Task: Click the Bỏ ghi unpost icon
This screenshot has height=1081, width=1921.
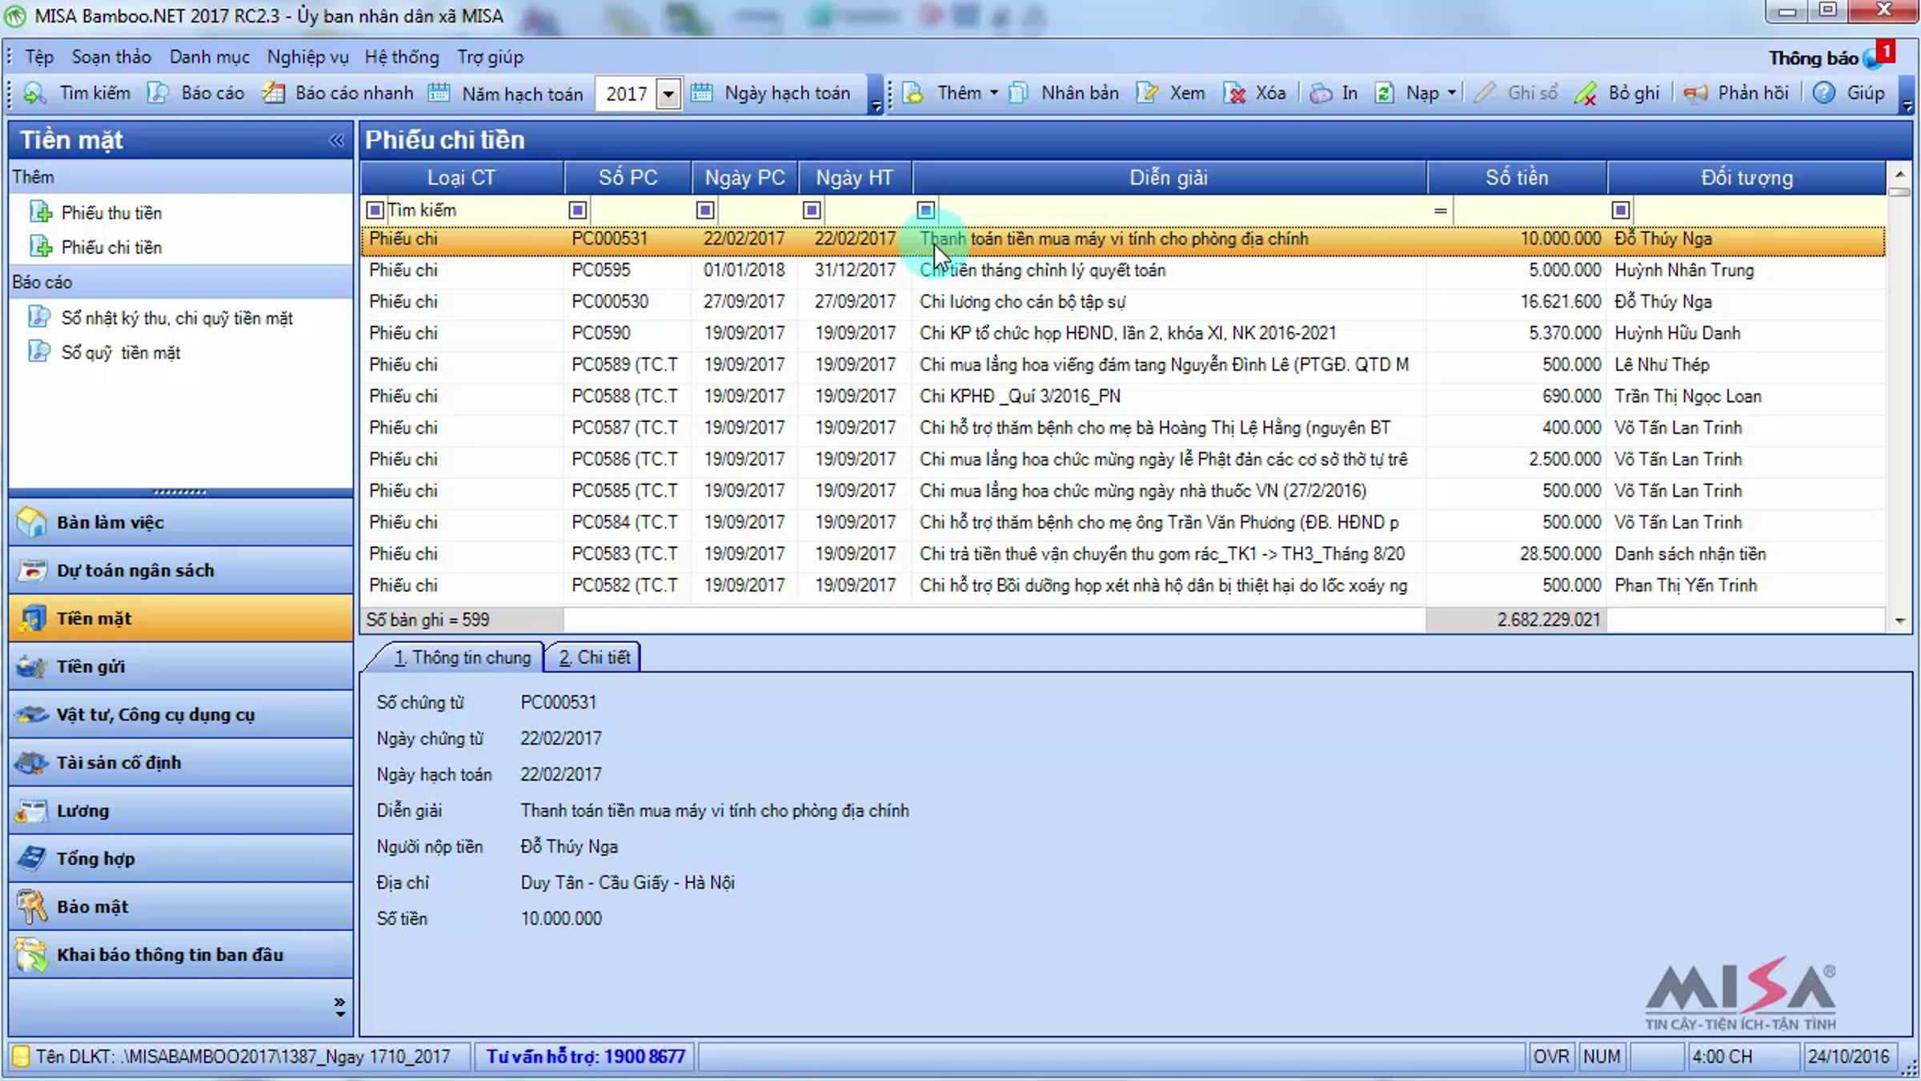Action: [1586, 94]
